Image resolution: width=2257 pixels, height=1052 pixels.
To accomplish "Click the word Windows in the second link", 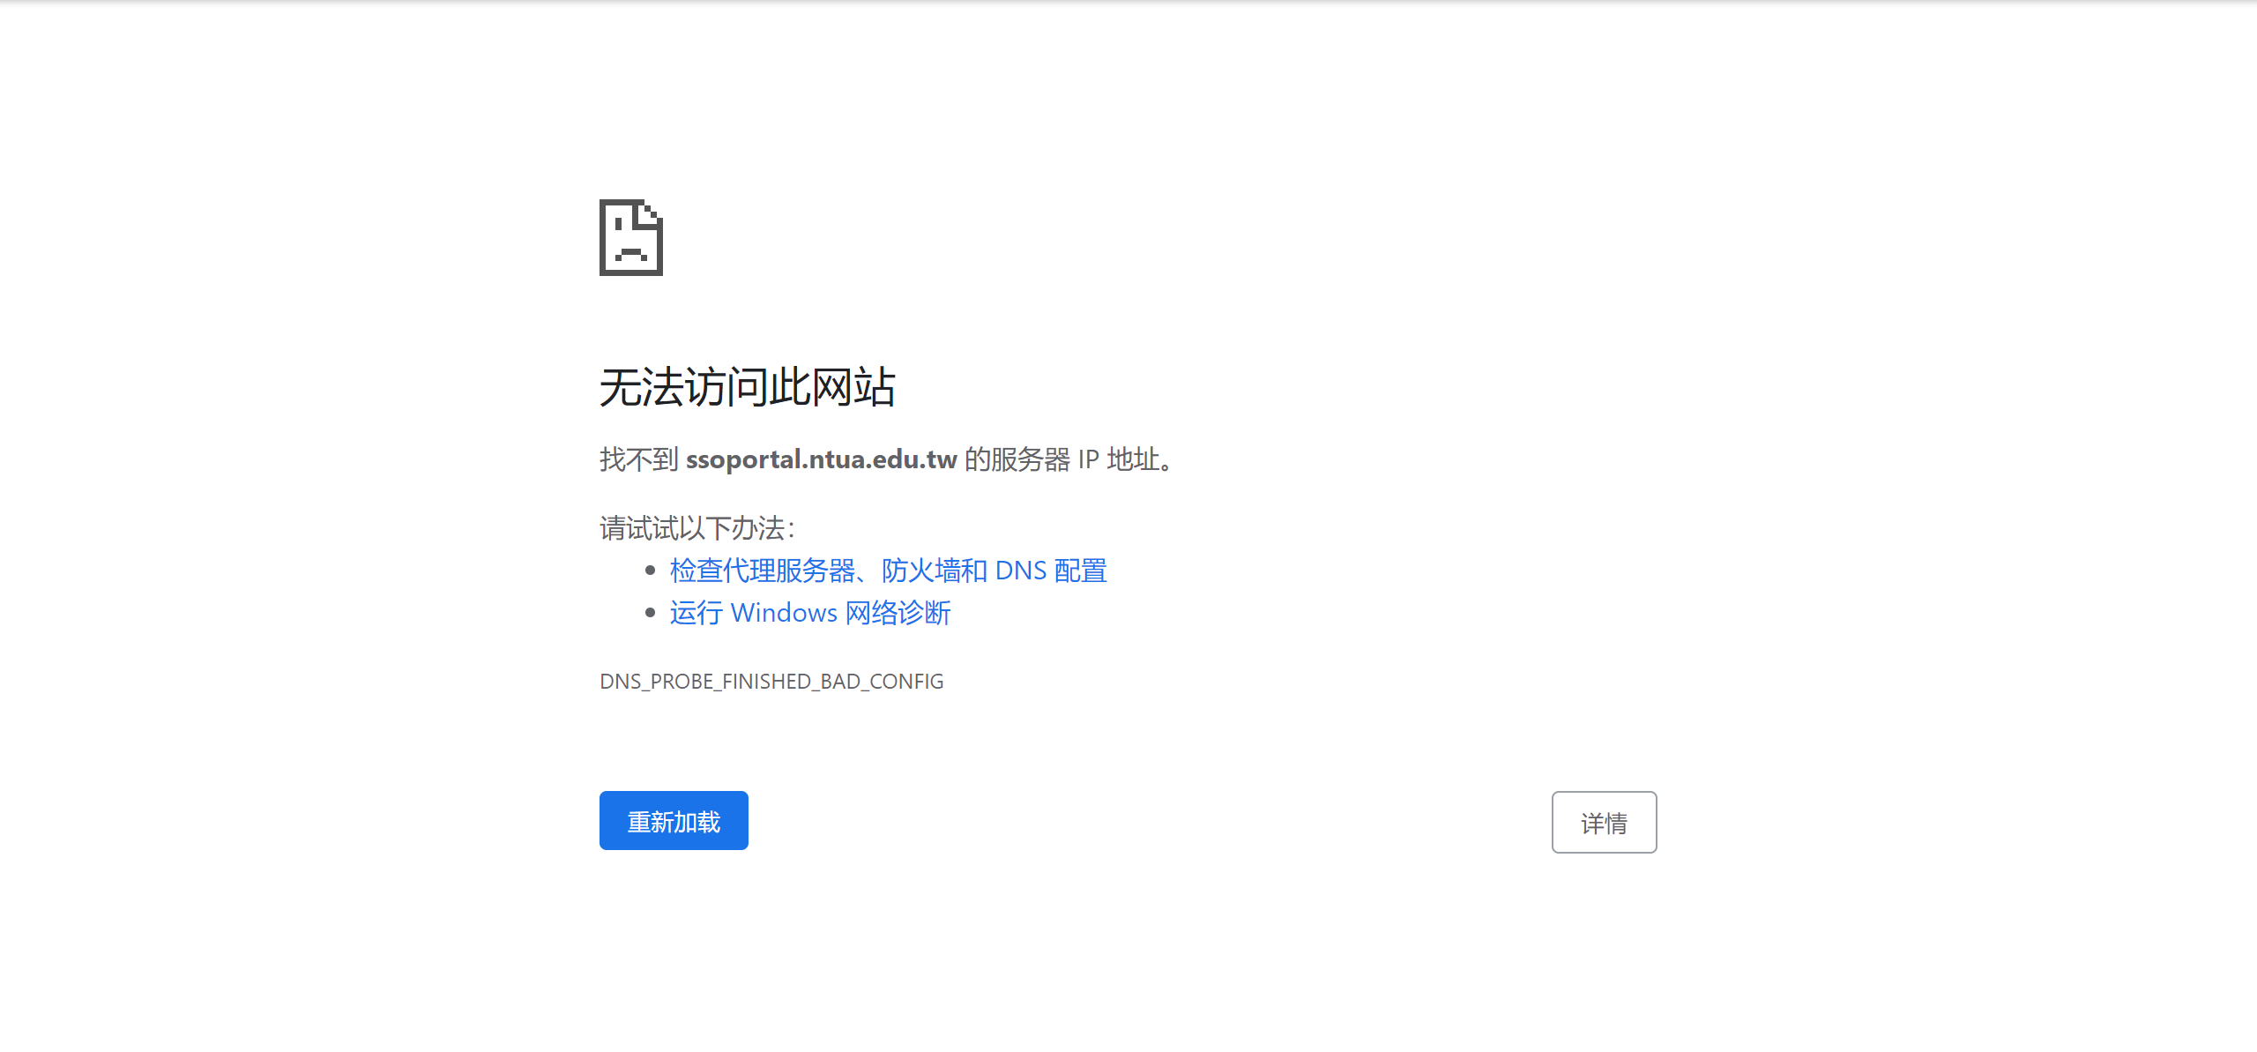I will pos(783,613).
